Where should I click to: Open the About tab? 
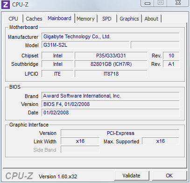pos(151,19)
